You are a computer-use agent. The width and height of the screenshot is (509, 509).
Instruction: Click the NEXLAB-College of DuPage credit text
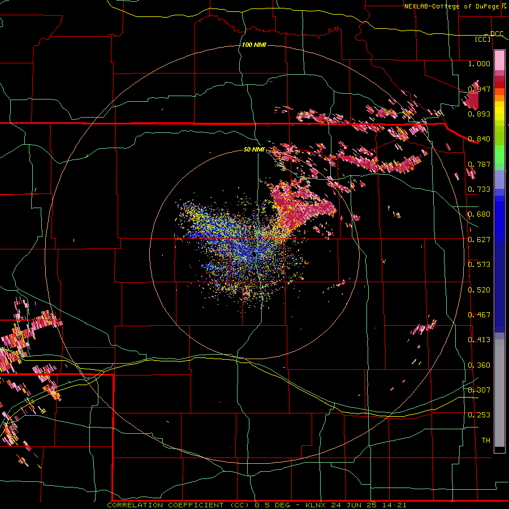point(451,6)
